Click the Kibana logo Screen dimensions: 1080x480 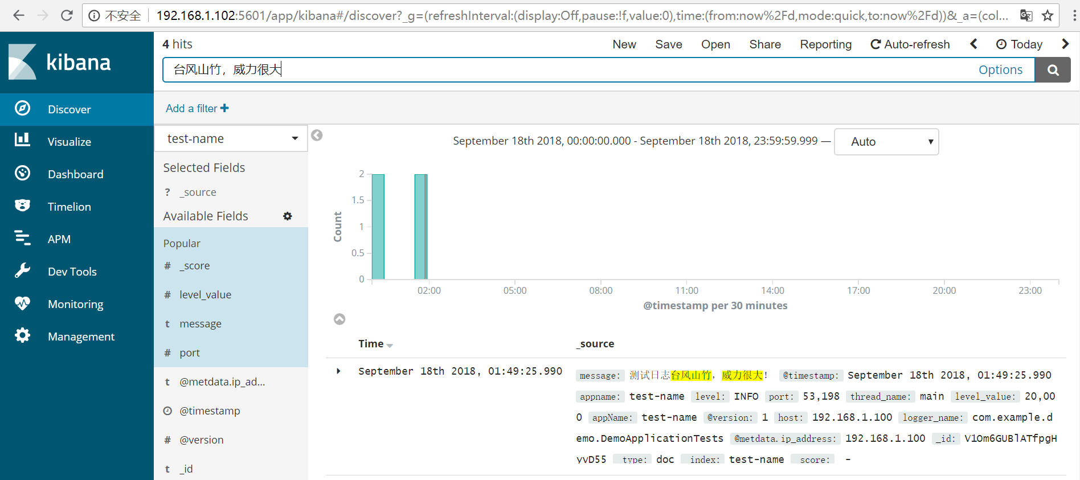pyautogui.click(x=60, y=62)
